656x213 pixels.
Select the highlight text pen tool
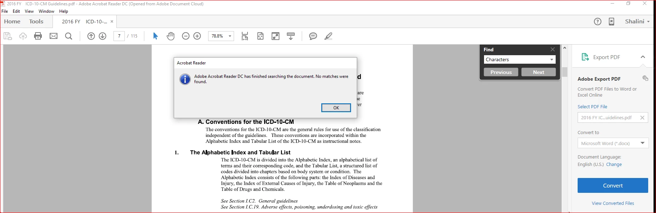[328, 36]
